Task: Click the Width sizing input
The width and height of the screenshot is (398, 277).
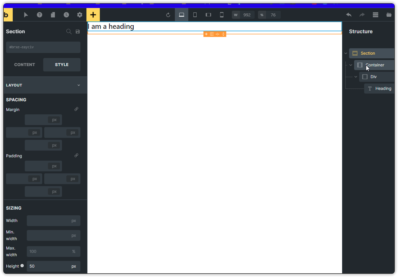Action: click(x=54, y=221)
